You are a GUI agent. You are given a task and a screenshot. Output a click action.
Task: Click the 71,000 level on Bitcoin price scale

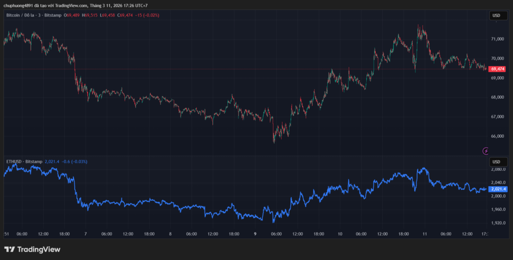click(497, 39)
